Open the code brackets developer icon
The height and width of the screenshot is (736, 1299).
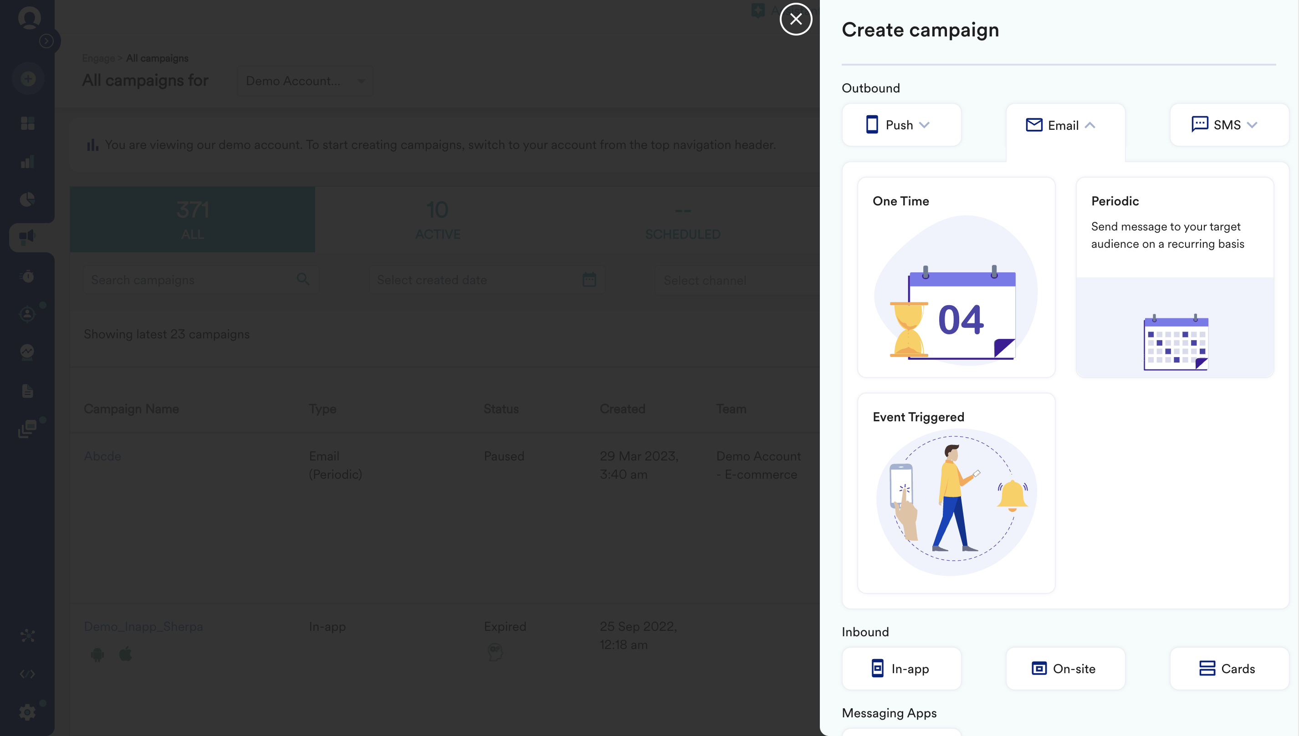[27, 674]
